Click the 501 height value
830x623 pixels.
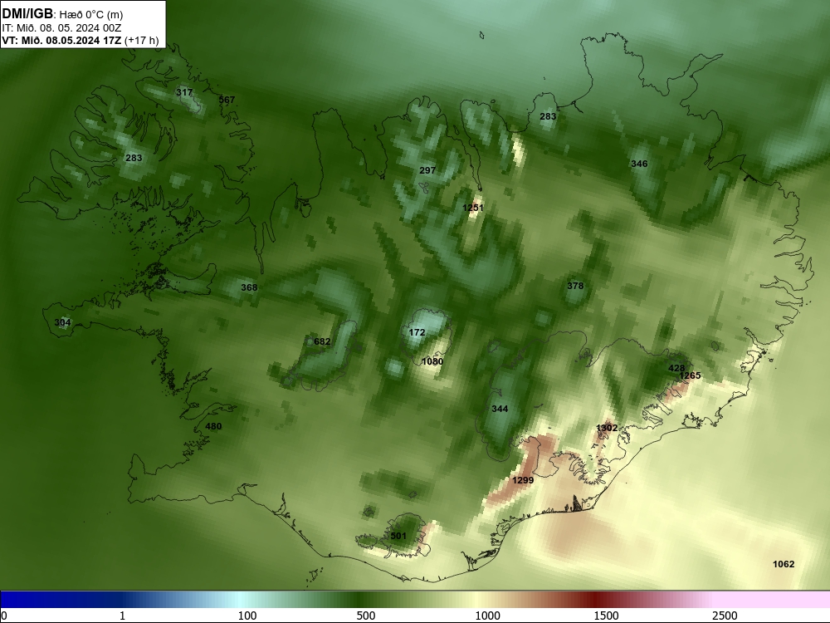tap(398, 536)
